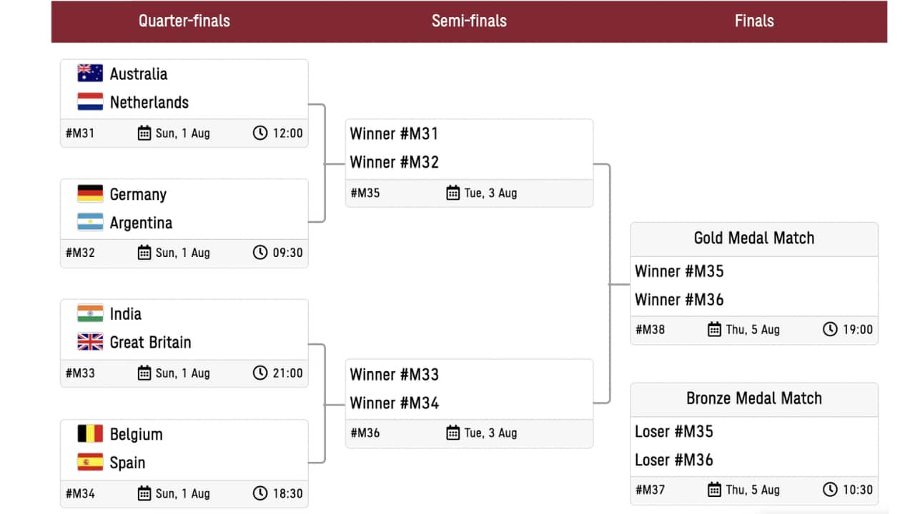Click the Winner #M31 semi-final entry
The height and width of the screenshot is (514, 915).
[x=394, y=133]
